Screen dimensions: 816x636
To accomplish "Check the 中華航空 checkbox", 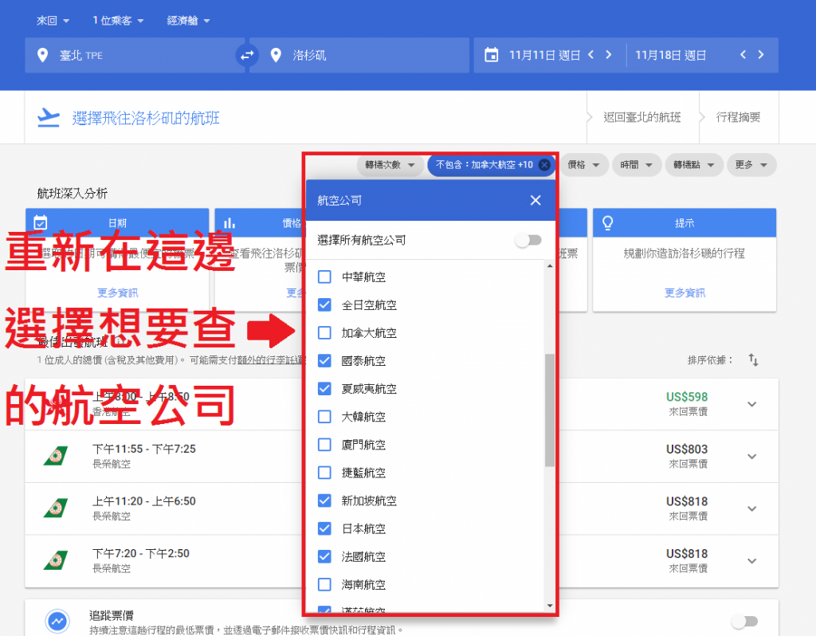I will [324, 277].
